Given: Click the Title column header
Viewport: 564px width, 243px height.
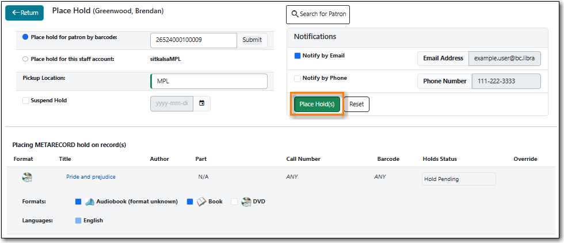Looking at the screenshot, I should tap(65, 159).
